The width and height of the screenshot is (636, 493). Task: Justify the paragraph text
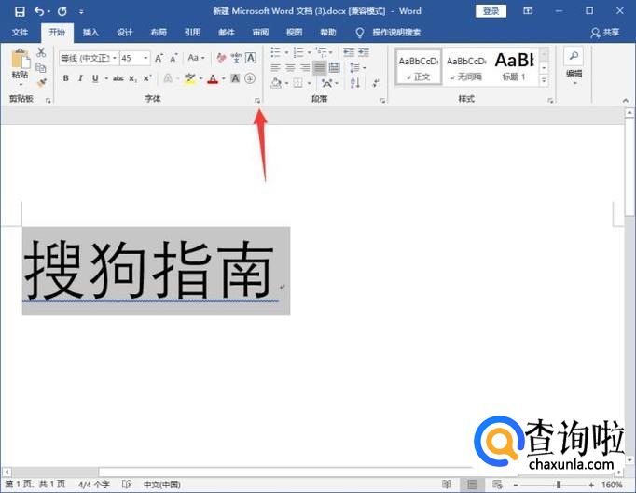tap(320, 67)
